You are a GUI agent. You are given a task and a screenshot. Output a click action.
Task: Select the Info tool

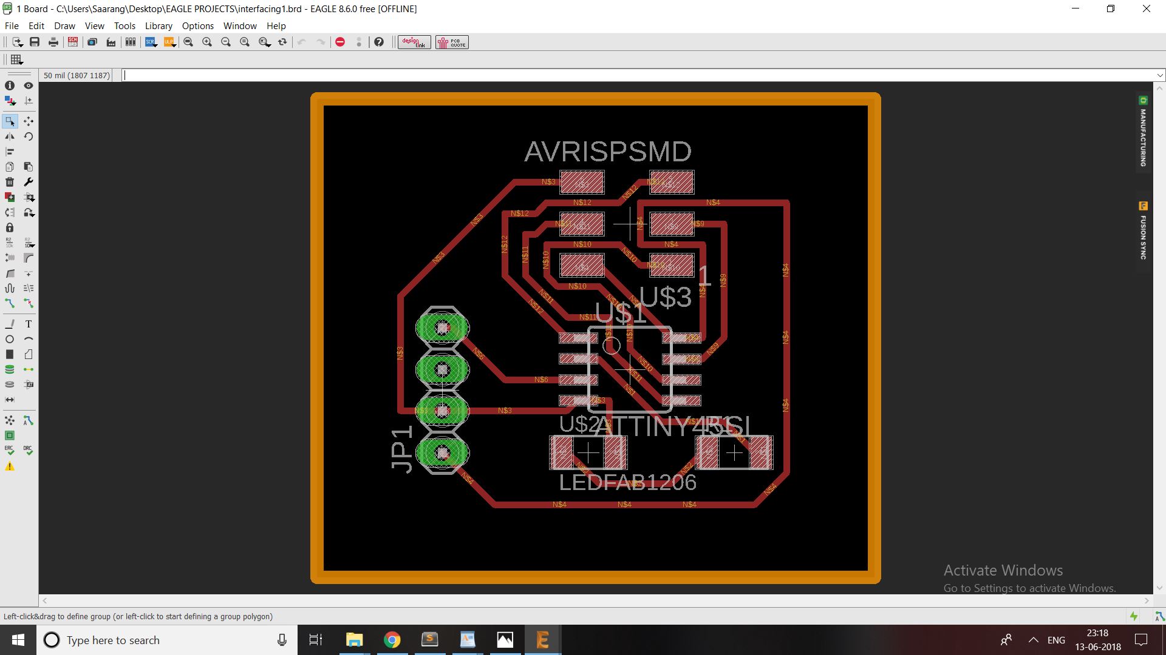coord(10,86)
